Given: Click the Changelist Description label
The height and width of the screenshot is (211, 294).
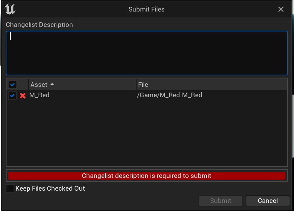Looking at the screenshot, I should click(x=39, y=25).
